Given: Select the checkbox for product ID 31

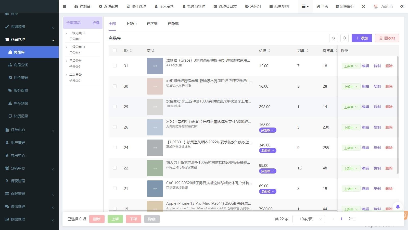Looking at the screenshot, I should [114, 66].
